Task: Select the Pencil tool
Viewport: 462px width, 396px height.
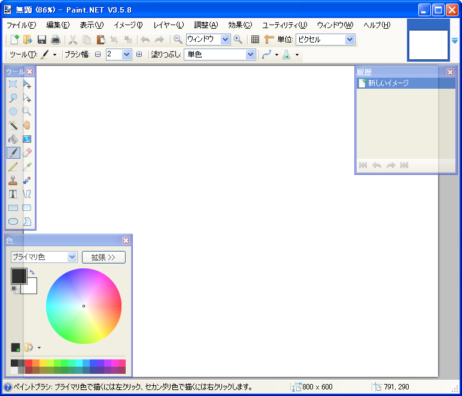Action: 13,167
